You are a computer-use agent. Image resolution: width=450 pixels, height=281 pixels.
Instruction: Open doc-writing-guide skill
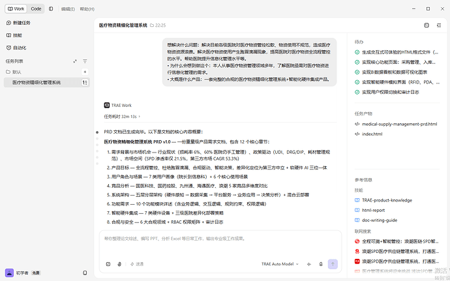pos(380,220)
